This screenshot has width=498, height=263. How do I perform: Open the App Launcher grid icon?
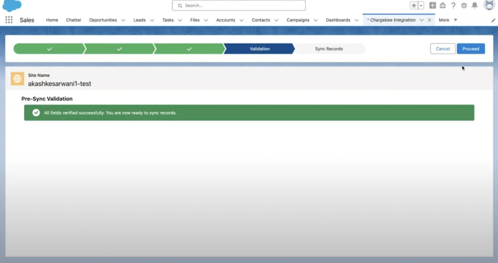point(9,20)
